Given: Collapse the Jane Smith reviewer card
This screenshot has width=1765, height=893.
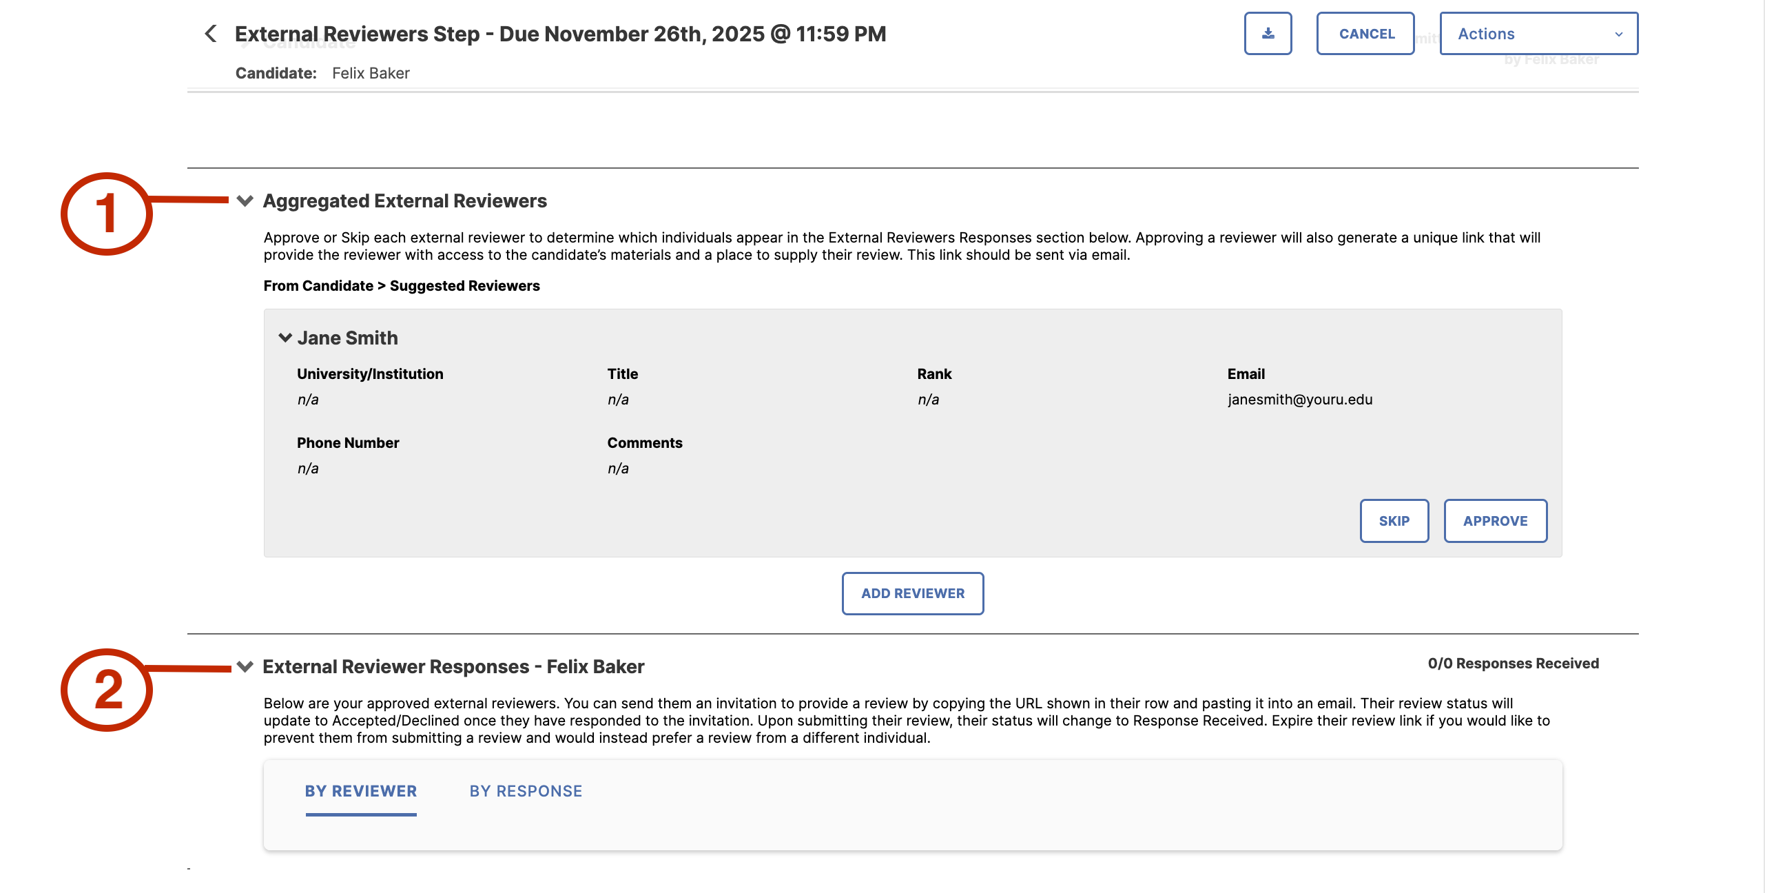Looking at the screenshot, I should click(x=285, y=338).
